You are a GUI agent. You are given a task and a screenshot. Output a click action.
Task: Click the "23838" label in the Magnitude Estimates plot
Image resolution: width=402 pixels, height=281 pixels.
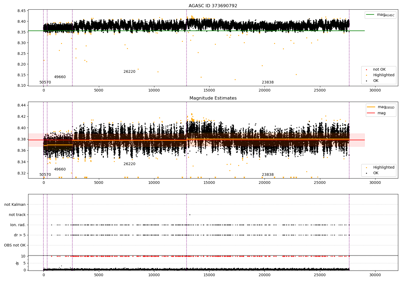coord(268,175)
